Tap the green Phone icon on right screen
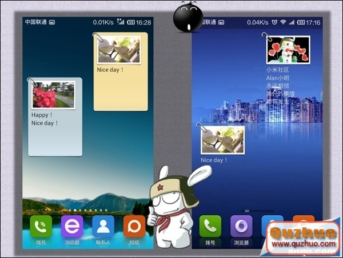343x258 pixels. point(210,227)
